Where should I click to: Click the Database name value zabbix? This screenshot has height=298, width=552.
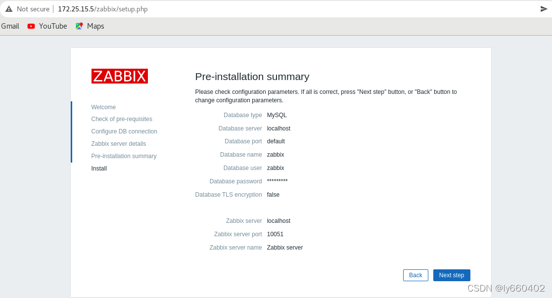pos(276,155)
